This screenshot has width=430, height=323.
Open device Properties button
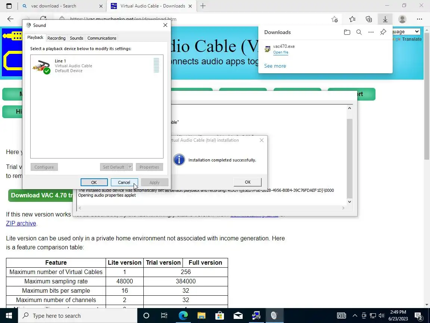(149, 167)
